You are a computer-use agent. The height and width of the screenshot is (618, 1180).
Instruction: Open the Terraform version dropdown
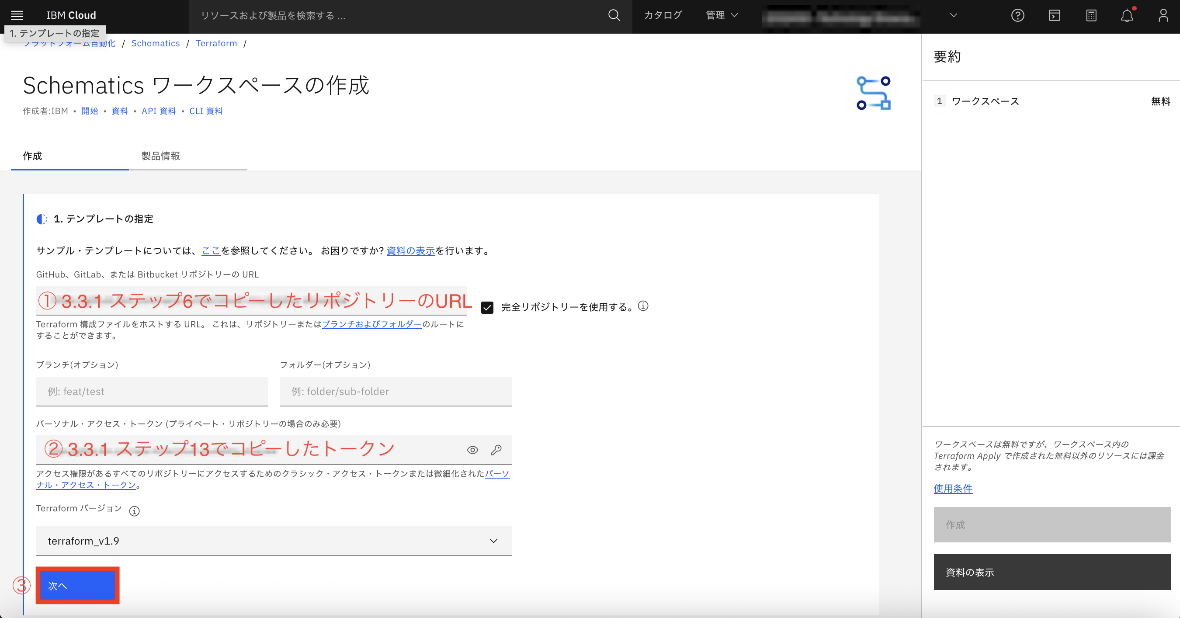pos(493,541)
